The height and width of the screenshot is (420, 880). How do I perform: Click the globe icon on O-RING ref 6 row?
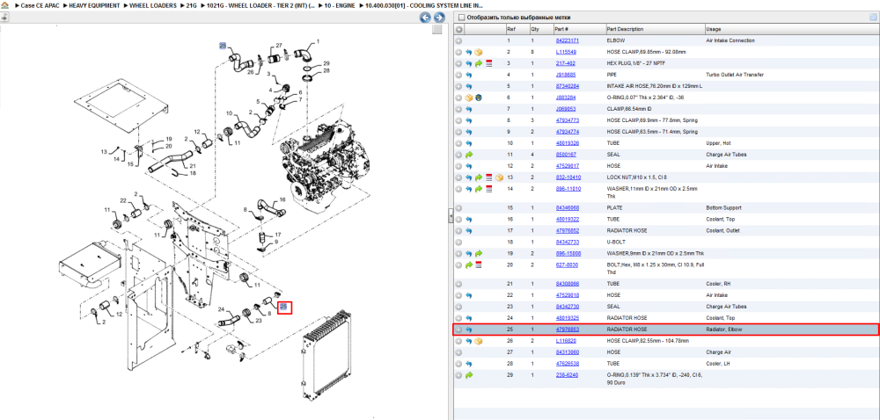479,98
